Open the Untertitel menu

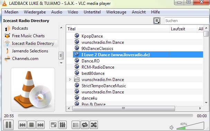click(x=92, y=12)
